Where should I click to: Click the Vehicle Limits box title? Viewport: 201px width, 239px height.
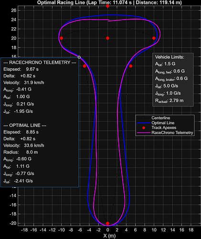click(169, 57)
